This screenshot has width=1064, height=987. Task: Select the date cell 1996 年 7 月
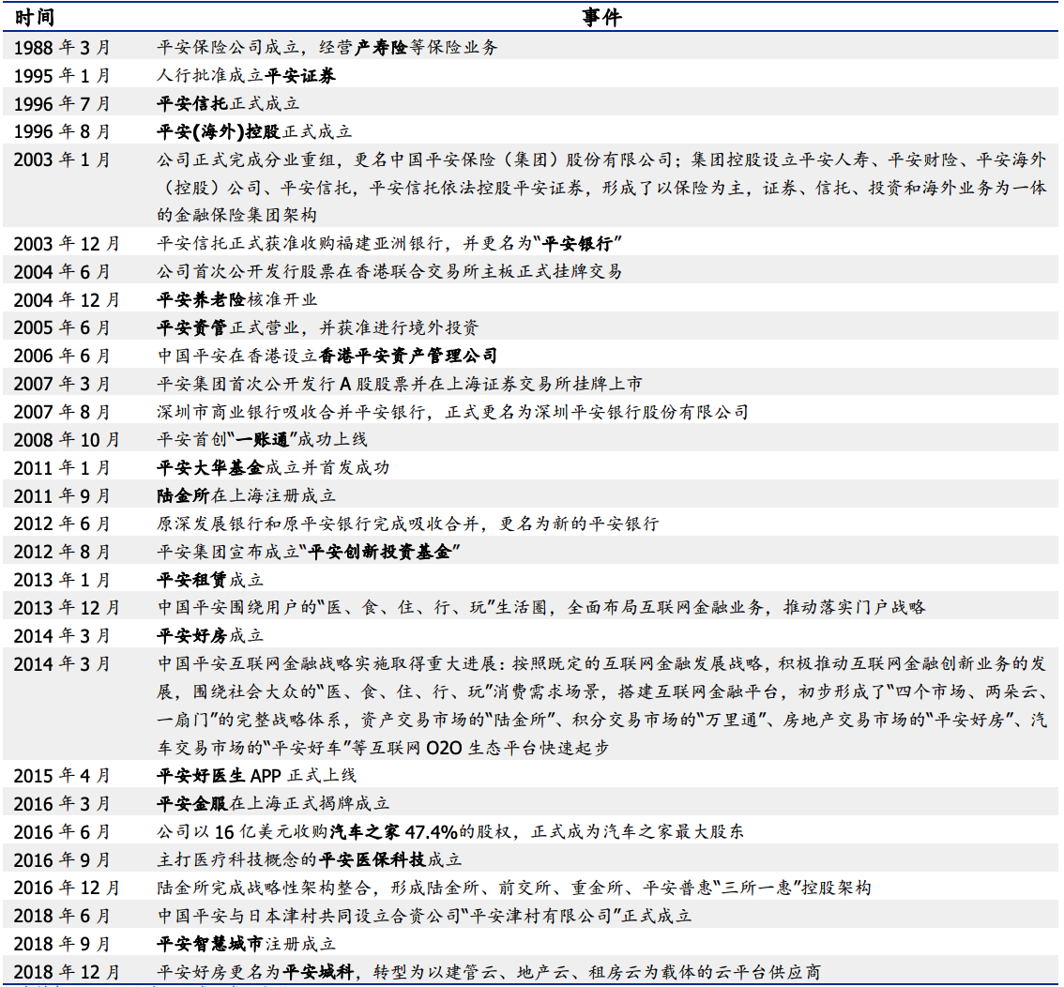point(62,104)
